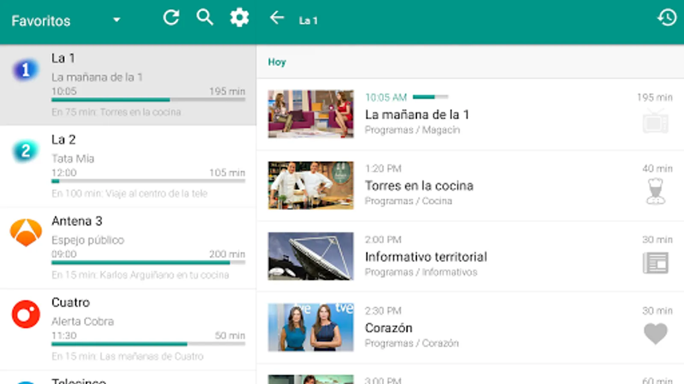Click 'Alerta Cobra' under Cuatro

click(x=83, y=321)
